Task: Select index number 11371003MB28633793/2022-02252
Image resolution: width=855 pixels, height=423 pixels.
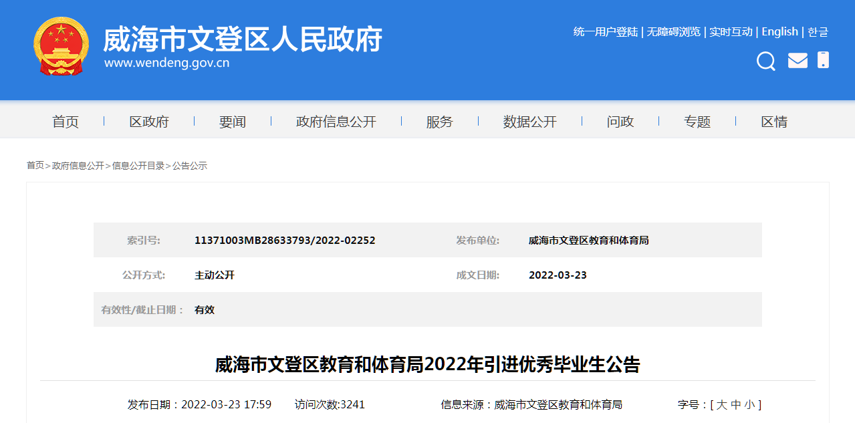Action: (285, 241)
